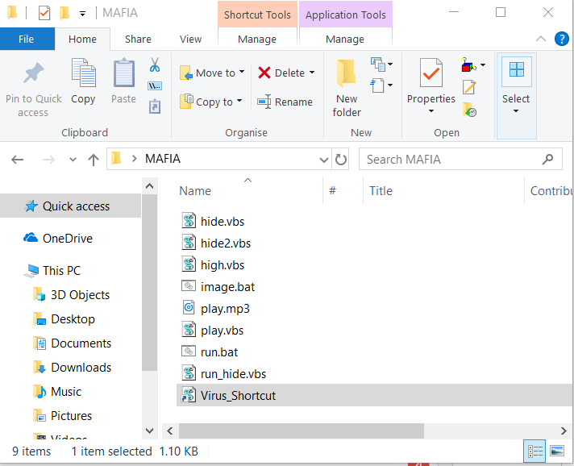Go Up one folder level arrow
Screen dimensions: 574x466
pyautogui.click(x=94, y=160)
